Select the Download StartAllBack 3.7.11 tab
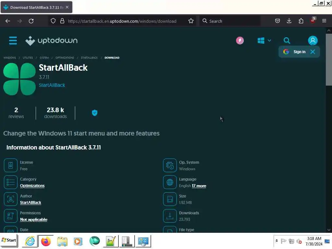Image resolution: width=332 pixels, height=249 pixels. [36, 7]
